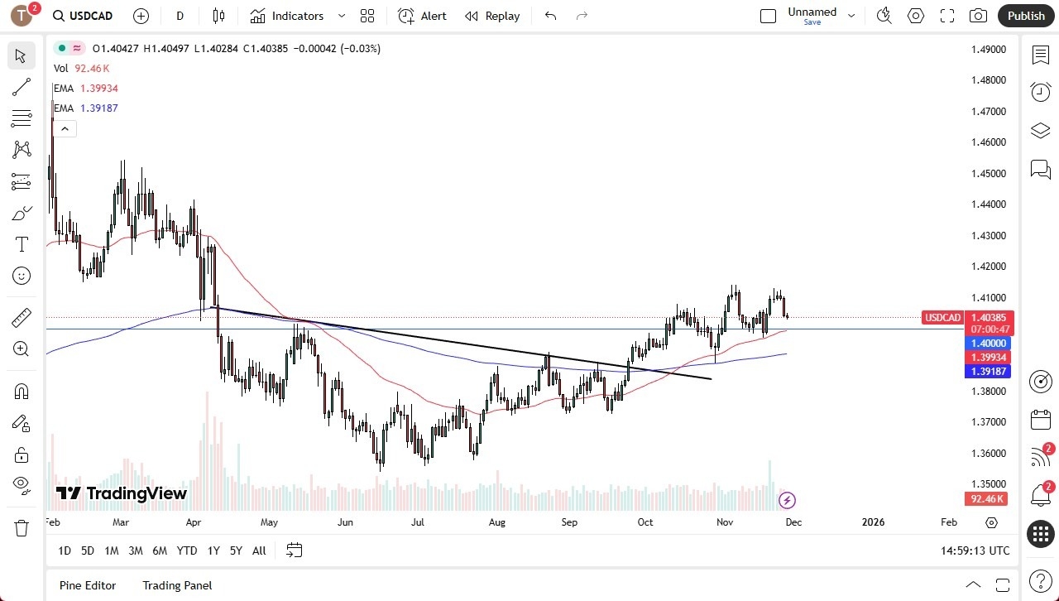Expand the Save layout dropdown
Screen dimensions: 1059x601
(851, 15)
